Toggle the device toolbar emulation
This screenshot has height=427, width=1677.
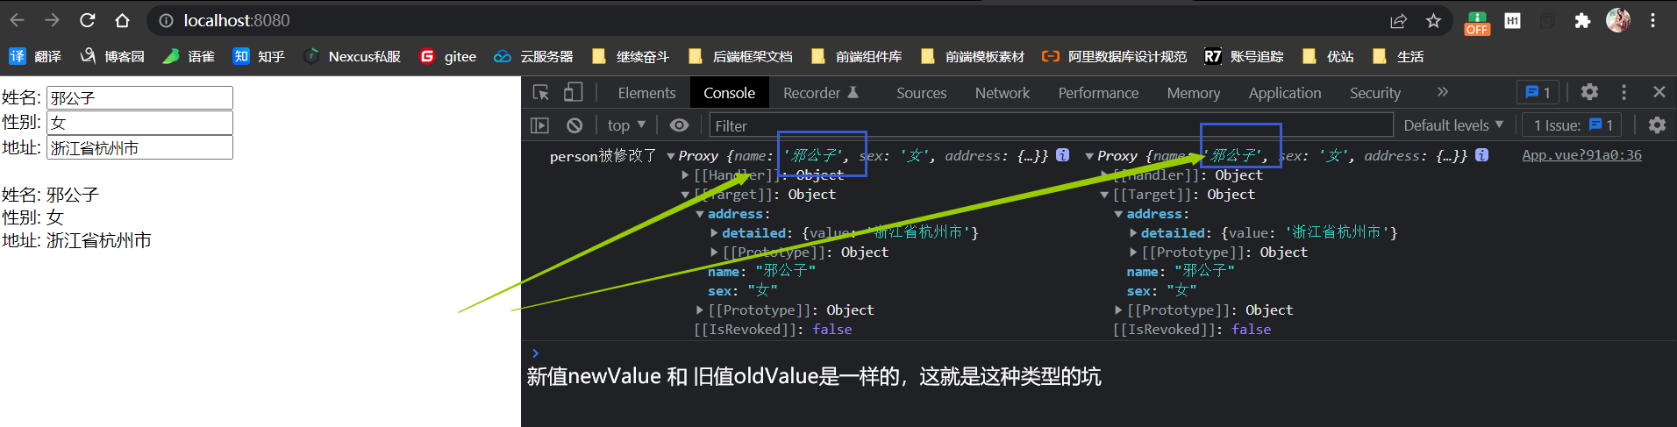coord(573,92)
